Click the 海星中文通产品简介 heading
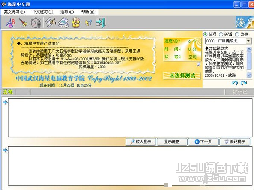This screenshot has height=190, width=254. point(42,43)
